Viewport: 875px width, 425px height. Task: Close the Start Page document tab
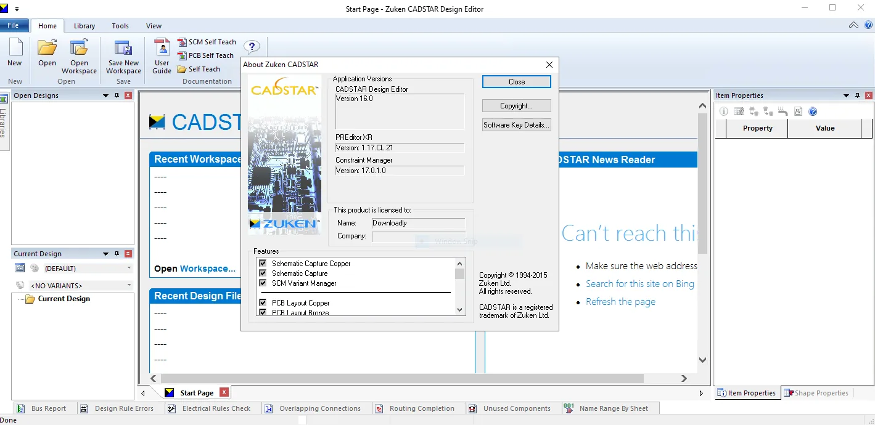click(224, 392)
